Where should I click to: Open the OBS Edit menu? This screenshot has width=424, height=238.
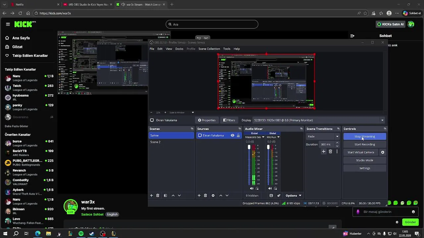coord(160,49)
